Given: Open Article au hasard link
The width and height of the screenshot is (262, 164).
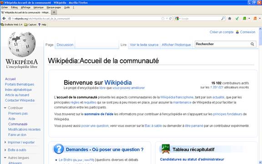Looking at the screenshot, I should (17, 95).
